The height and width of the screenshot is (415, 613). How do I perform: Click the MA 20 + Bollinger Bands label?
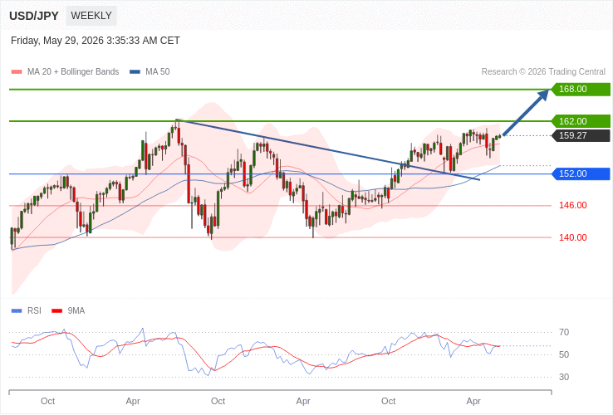coord(73,72)
